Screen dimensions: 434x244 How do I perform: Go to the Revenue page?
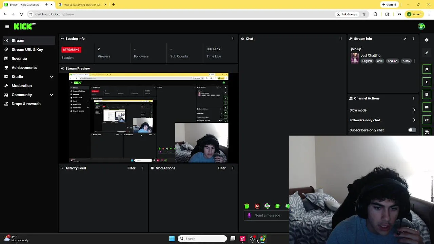click(28, 59)
